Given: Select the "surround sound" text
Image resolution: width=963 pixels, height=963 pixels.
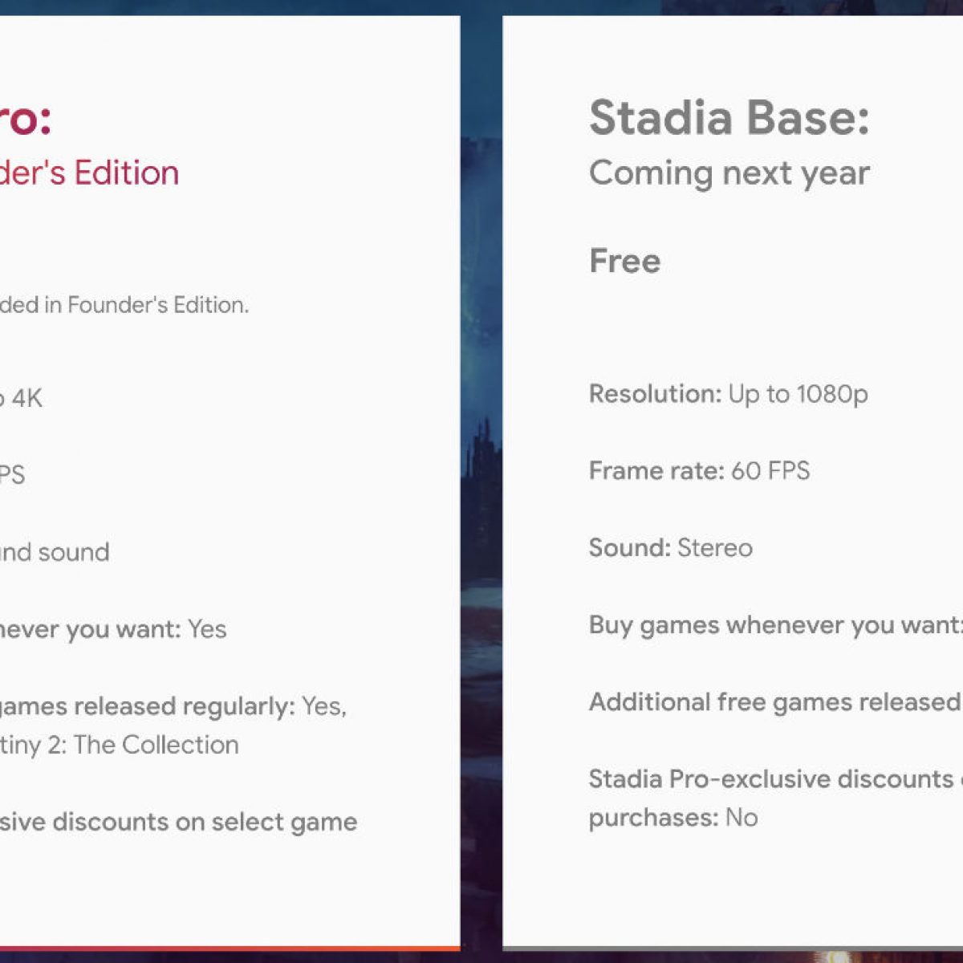Looking at the screenshot, I should tap(55, 552).
